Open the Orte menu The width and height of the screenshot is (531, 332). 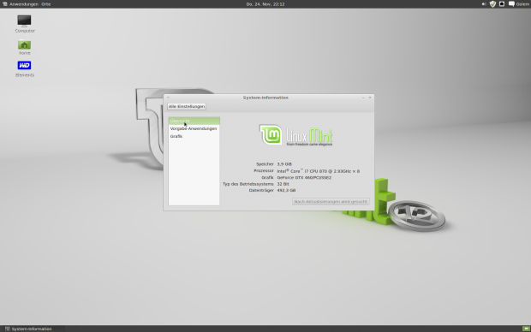(46, 4)
